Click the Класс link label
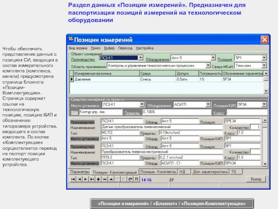 (219, 113)
